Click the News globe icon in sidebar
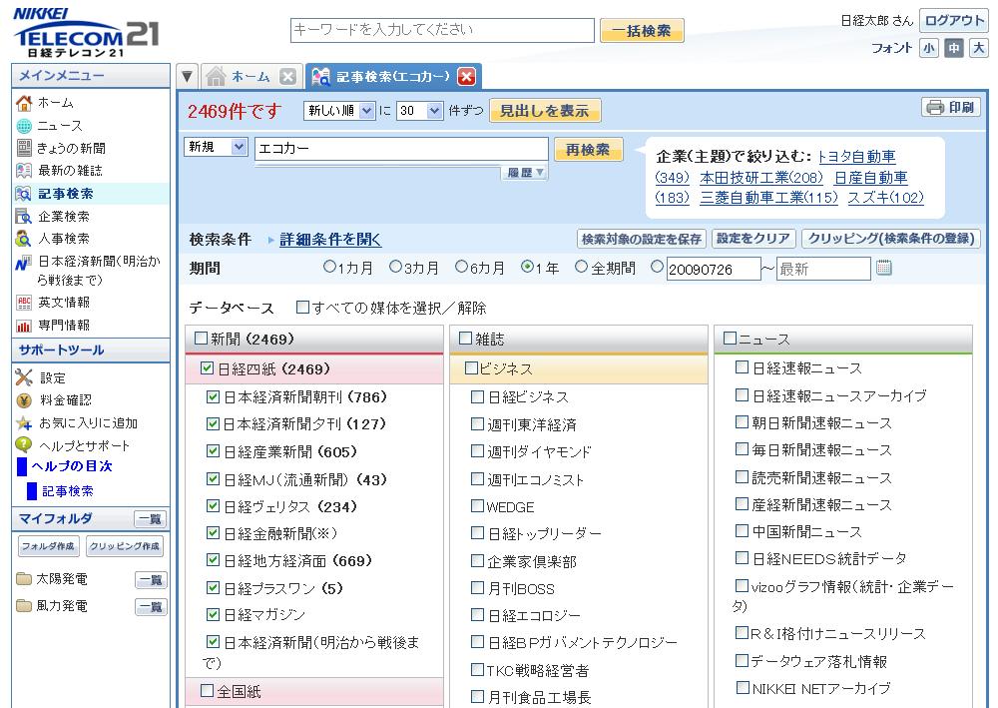The width and height of the screenshot is (998, 708). 24,126
